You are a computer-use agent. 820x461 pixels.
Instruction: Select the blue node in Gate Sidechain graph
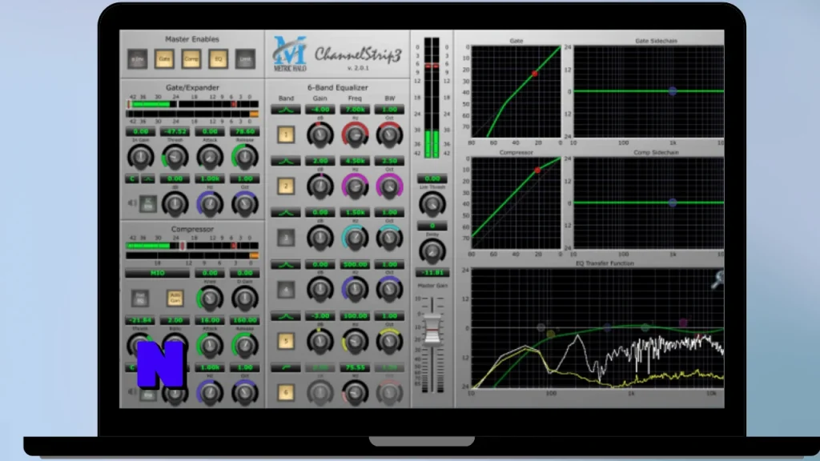673,91
